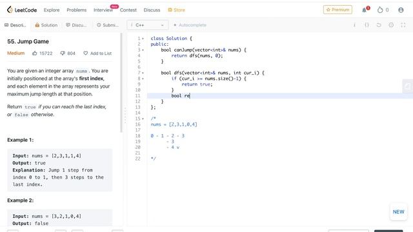This screenshot has width=413, height=232.
Task: Switch to the Description tab
Action: tap(15, 25)
